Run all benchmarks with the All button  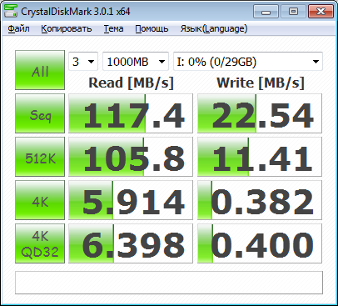point(40,70)
